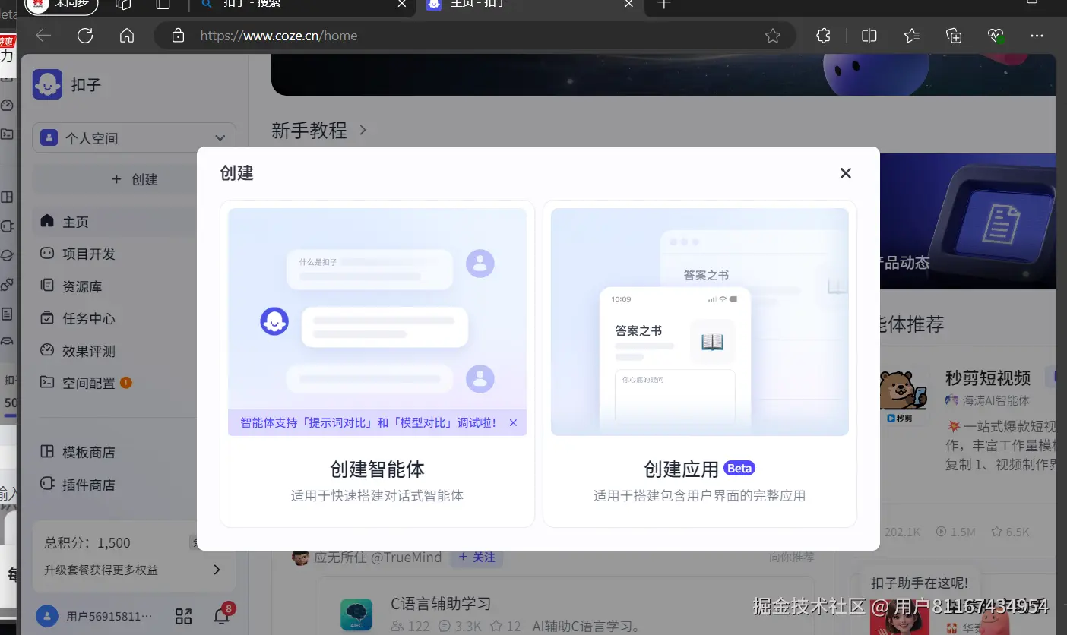Open 主页 in the sidebar

pyautogui.click(x=114, y=222)
